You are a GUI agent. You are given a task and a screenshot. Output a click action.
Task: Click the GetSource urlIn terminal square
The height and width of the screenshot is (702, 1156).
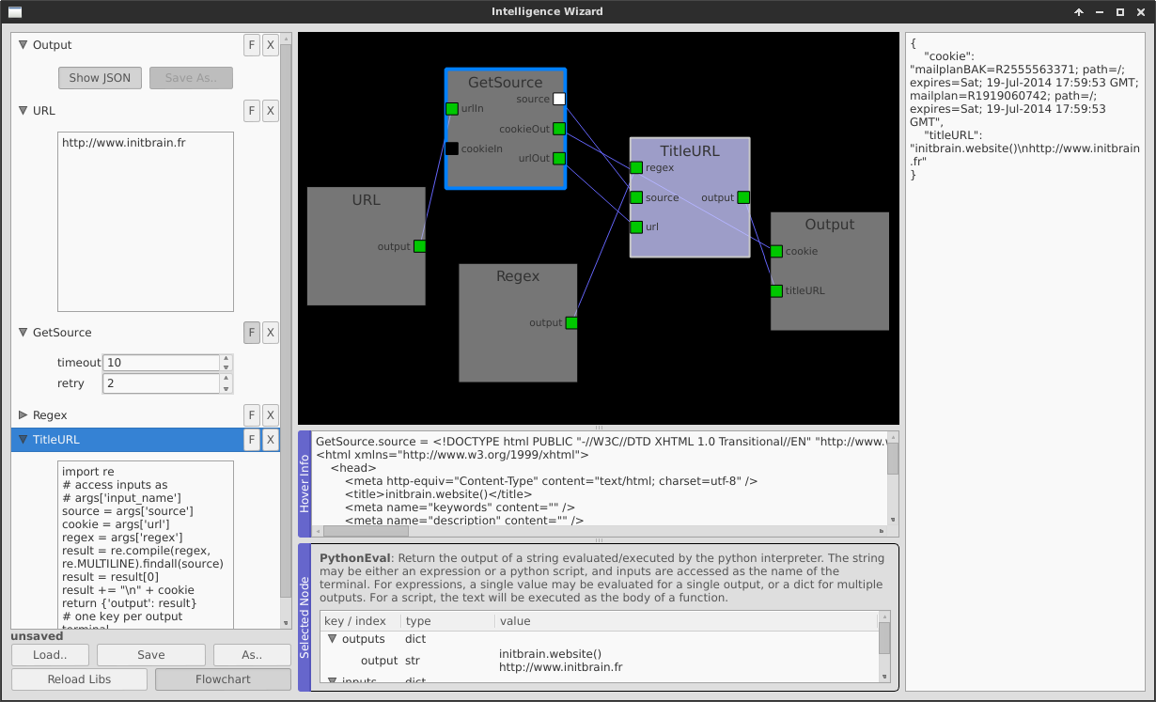point(452,109)
